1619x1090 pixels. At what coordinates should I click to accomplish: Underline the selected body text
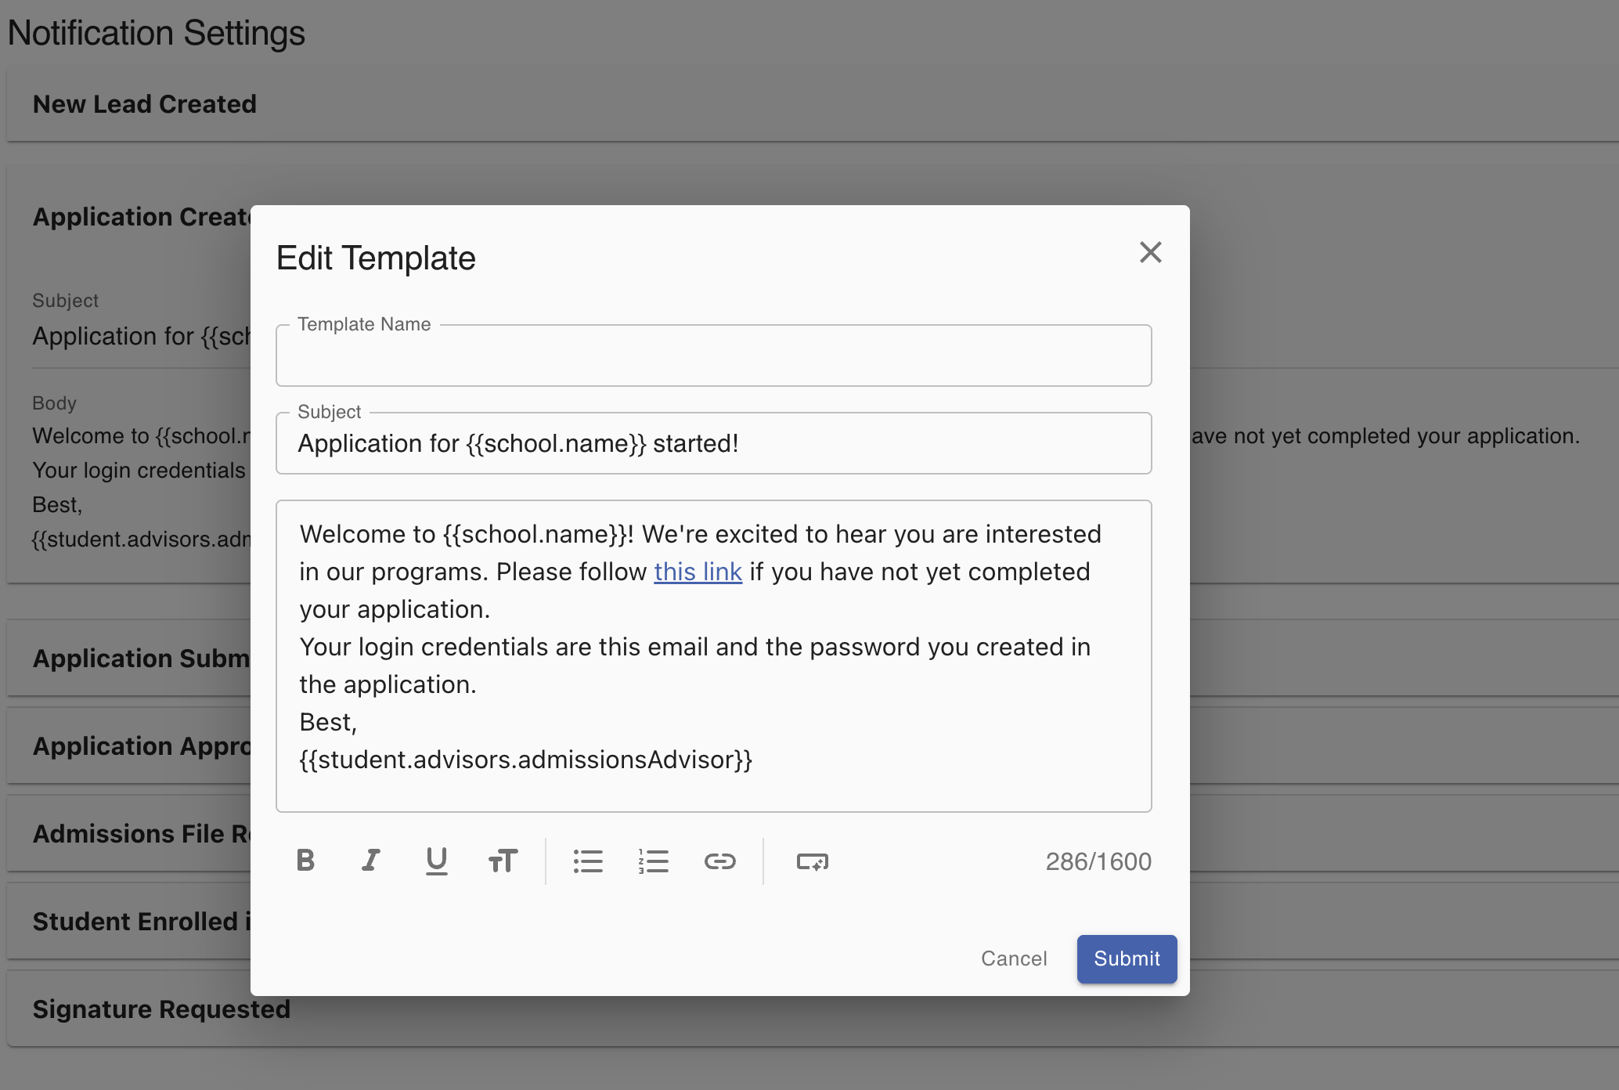pos(437,861)
